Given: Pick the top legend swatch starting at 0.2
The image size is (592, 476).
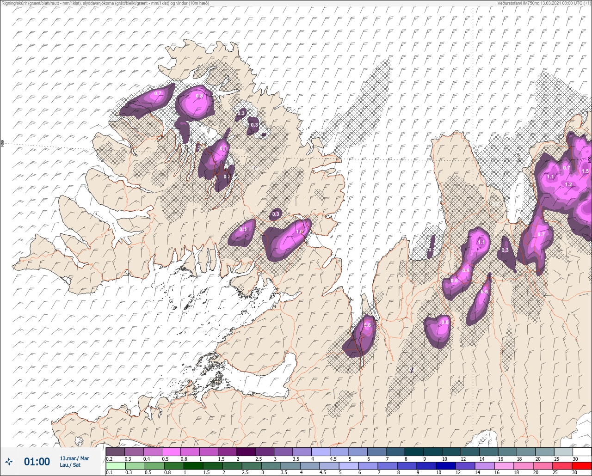Looking at the screenshot, I should pyautogui.click(x=115, y=452).
